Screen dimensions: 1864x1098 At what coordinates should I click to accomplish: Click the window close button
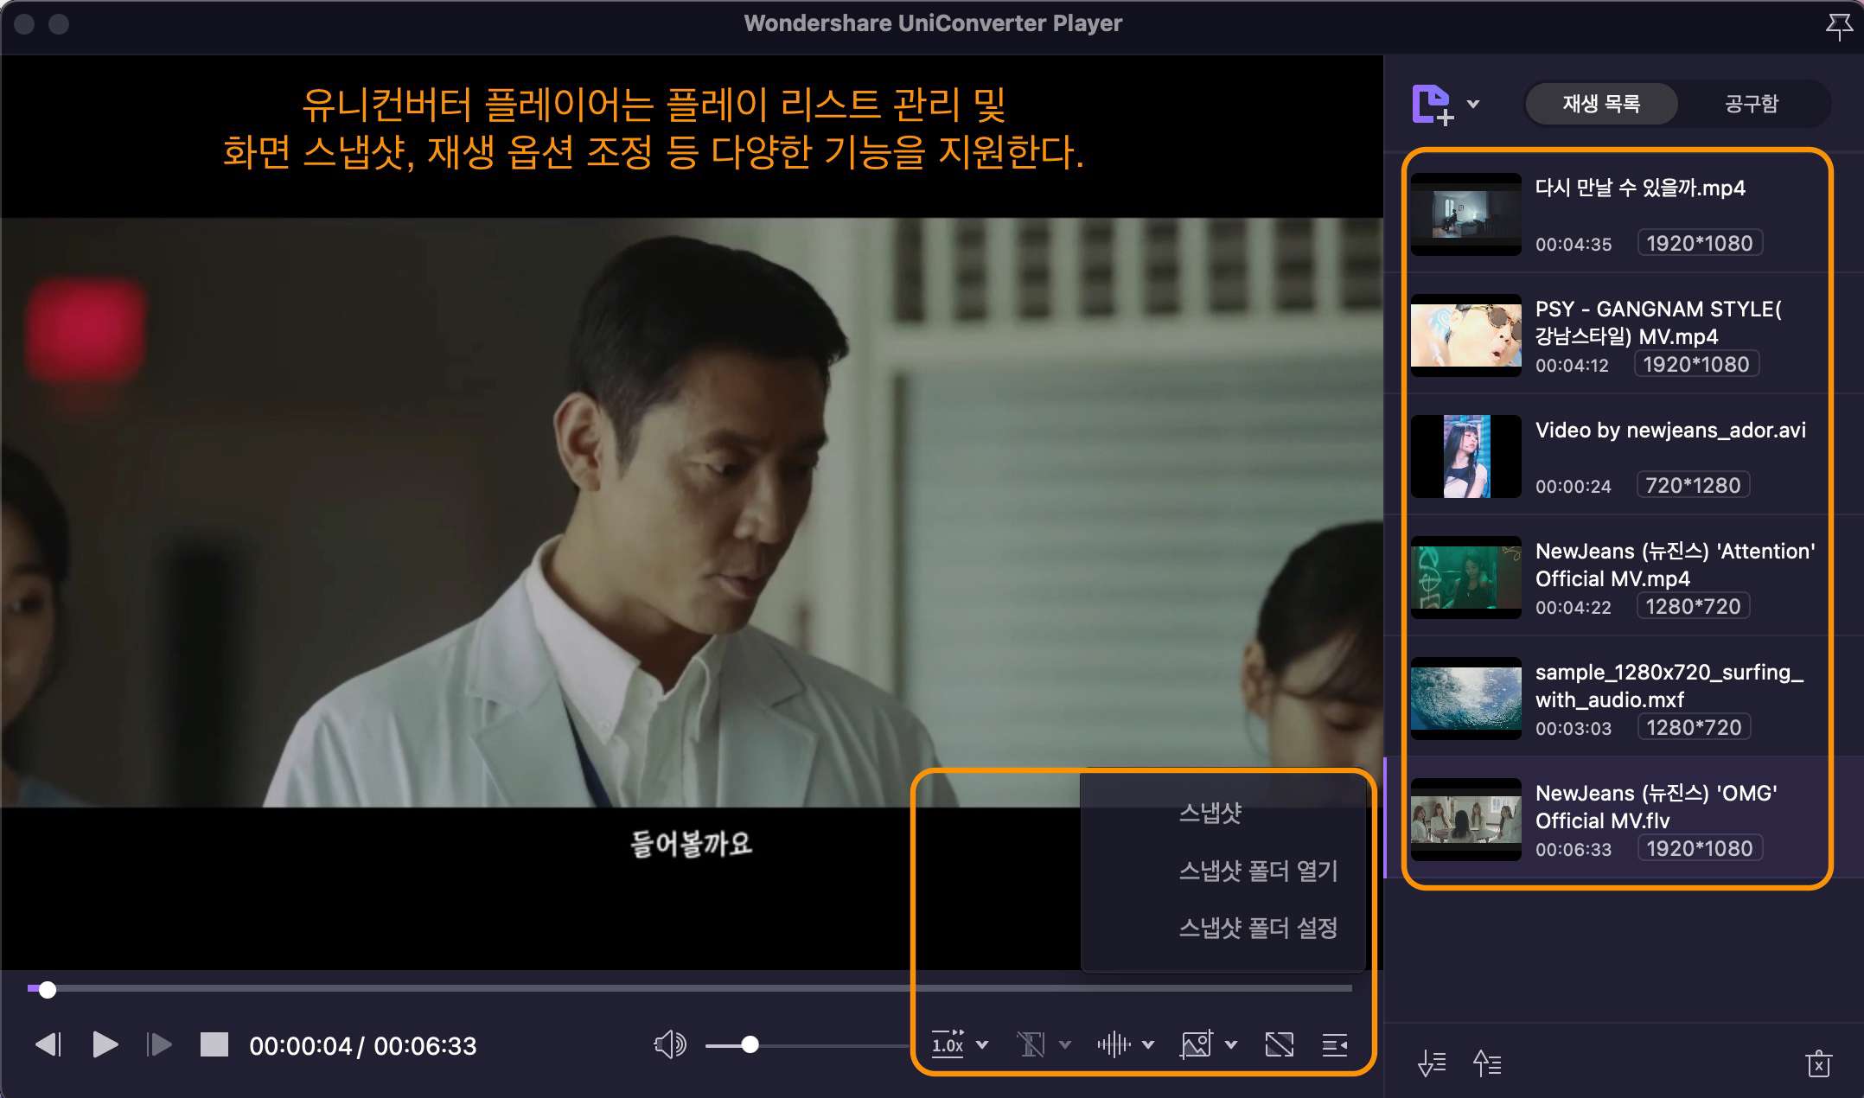(24, 24)
